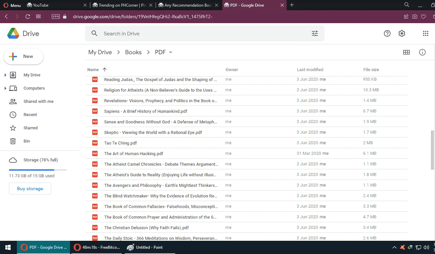Select the Tao Te Ching.pdf file
Image resolution: width=435 pixels, height=254 pixels.
pyautogui.click(x=246, y=143)
